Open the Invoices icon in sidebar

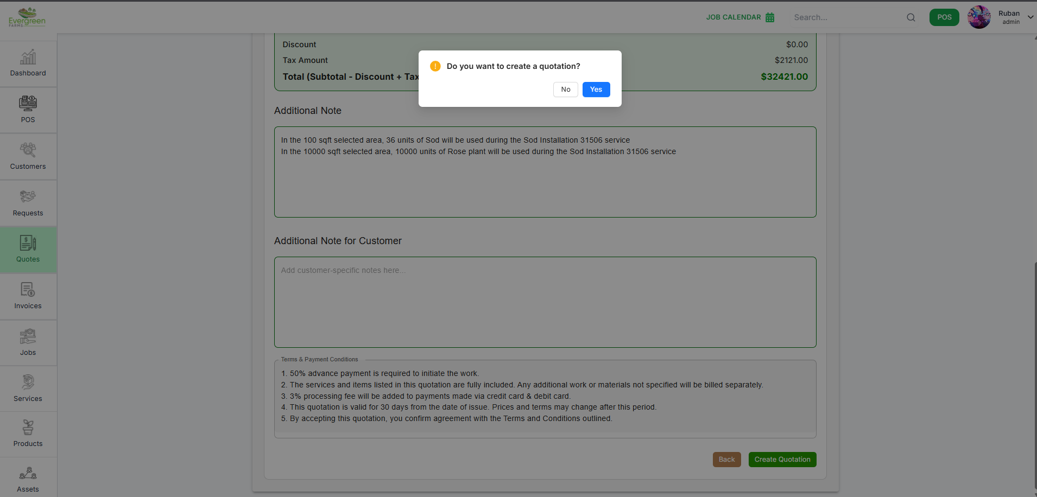click(x=28, y=289)
